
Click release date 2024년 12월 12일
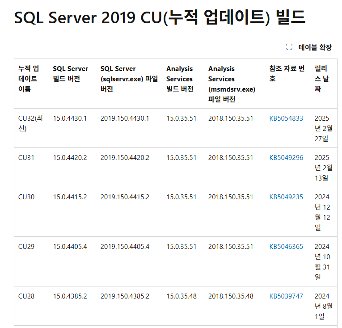(322, 212)
